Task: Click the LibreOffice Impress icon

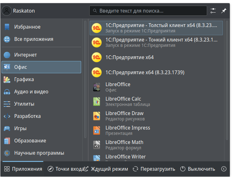Action: pos(97,130)
